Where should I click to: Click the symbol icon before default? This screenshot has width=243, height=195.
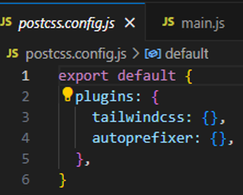pos(153,54)
